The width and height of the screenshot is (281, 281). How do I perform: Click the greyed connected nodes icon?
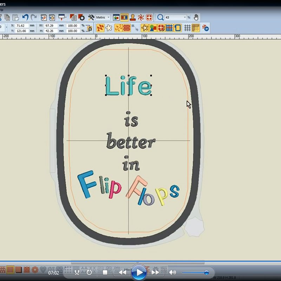point(135,28)
